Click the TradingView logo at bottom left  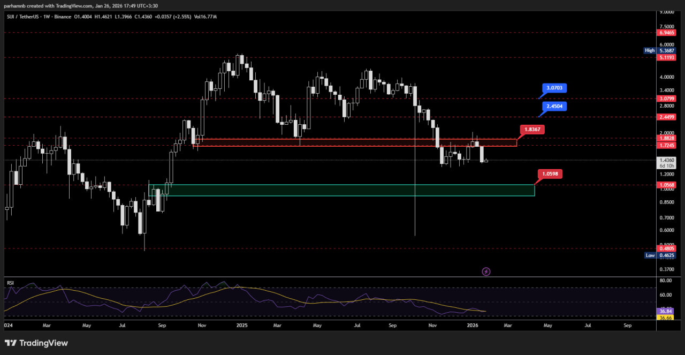(36, 343)
